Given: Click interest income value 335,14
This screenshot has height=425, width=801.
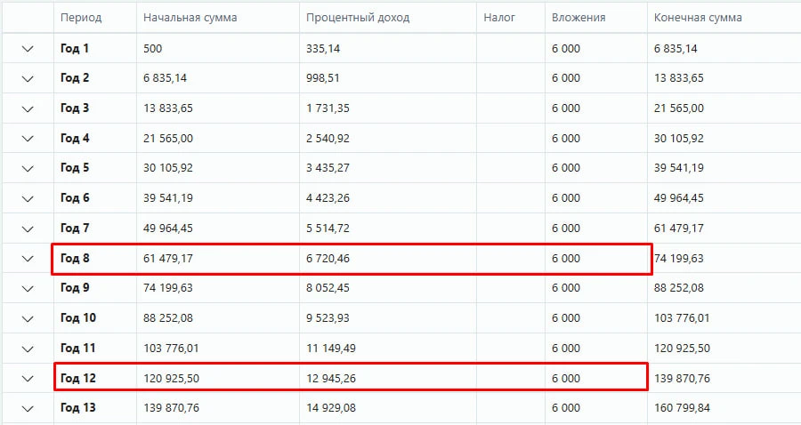Looking at the screenshot, I should [x=323, y=49].
